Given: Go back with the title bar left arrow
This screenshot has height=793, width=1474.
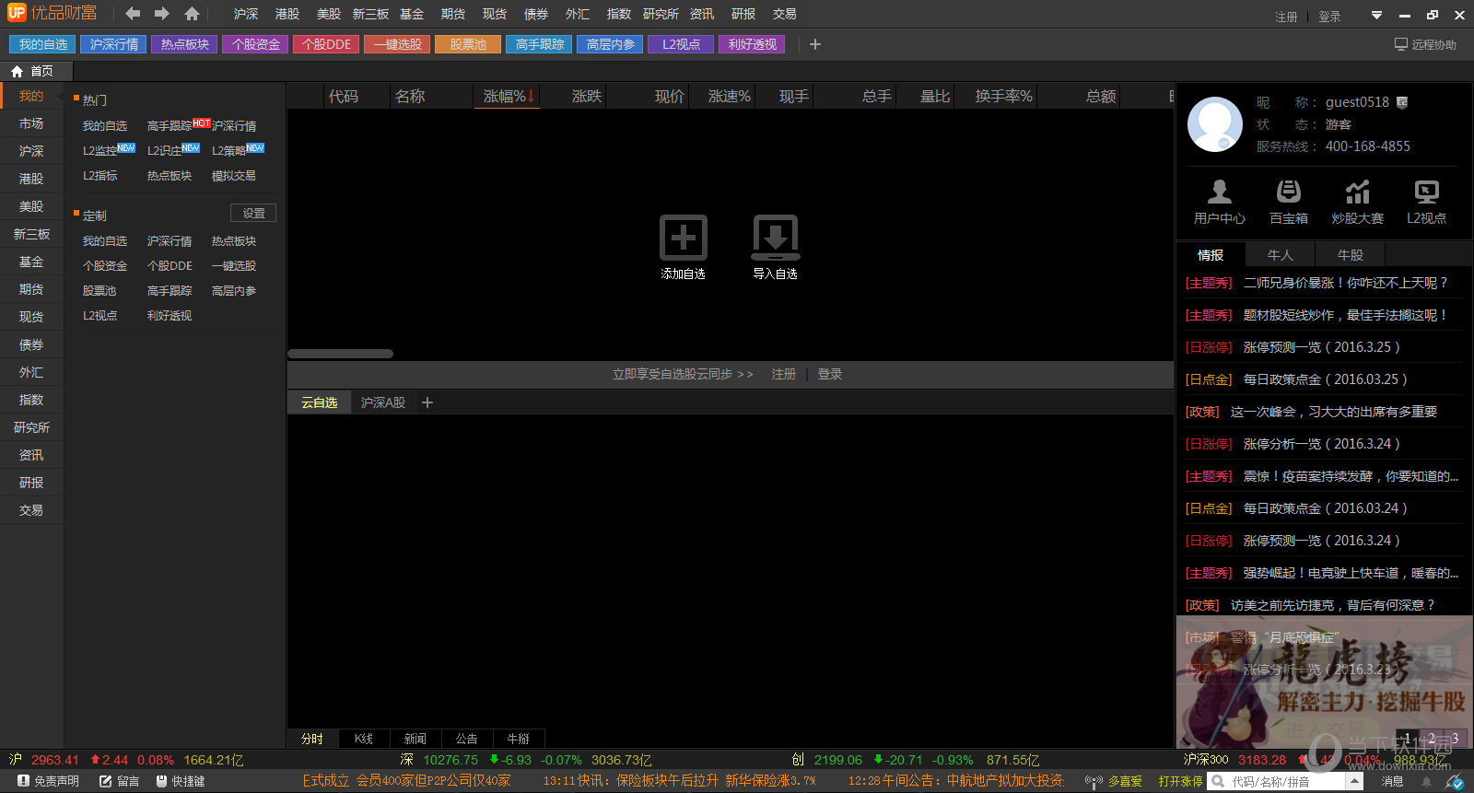Looking at the screenshot, I should [x=133, y=14].
